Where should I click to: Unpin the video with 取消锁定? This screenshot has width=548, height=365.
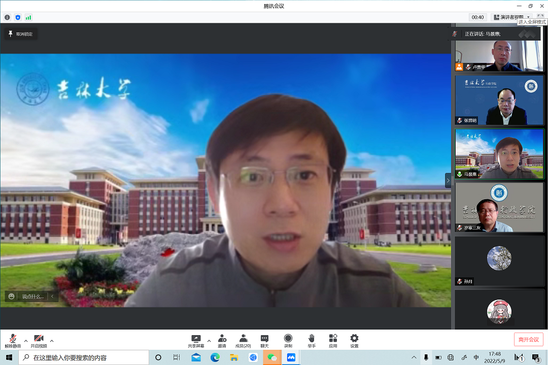[20, 34]
